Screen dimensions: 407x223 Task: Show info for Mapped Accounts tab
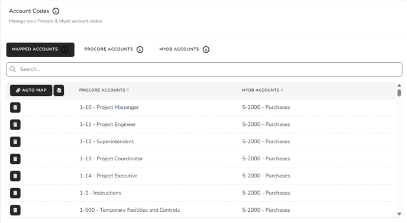click(x=65, y=49)
